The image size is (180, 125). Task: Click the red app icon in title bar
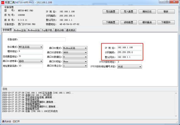(3, 2)
